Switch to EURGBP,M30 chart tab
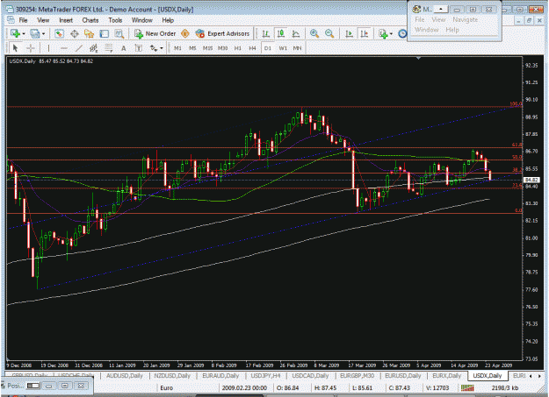Screen dimensions: 549x397 click(x=357, y=376)
